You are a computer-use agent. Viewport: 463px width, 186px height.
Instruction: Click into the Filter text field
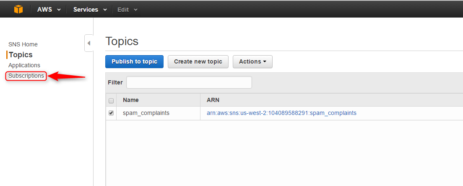tap(189, 82)
